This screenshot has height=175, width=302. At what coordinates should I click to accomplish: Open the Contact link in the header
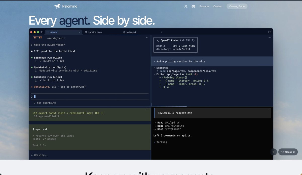pos(218,6)
